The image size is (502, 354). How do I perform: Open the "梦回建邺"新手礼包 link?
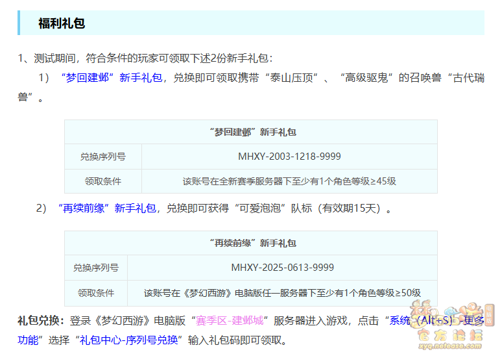[x=112, y=77]
